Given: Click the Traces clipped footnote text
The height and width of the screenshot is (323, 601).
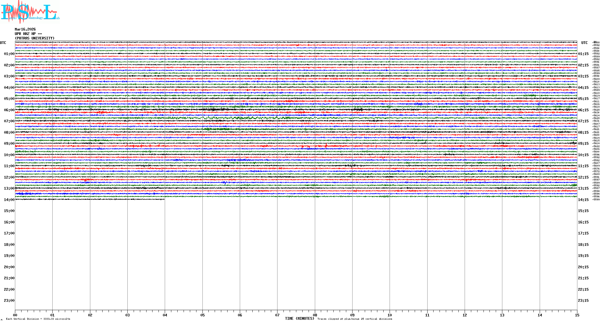Looking at the screenshot, I should [x=355, y=319].
